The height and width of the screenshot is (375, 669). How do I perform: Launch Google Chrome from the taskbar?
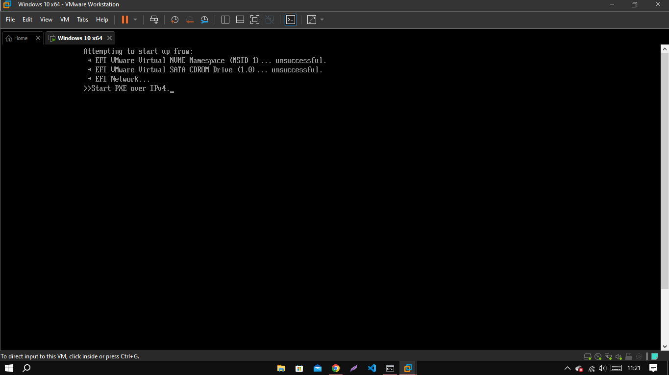(336, 368)
